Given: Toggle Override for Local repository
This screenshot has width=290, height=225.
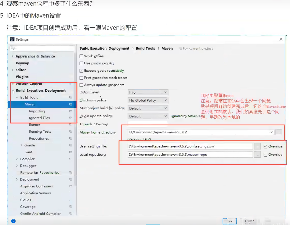Looking at the screenshot, I should click(265, 155).
